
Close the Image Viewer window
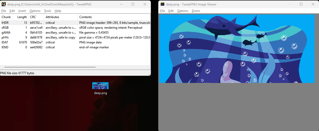[x=313, y=4]
